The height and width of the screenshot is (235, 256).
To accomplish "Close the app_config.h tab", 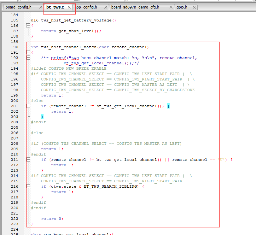I will (x=106, y=7).
